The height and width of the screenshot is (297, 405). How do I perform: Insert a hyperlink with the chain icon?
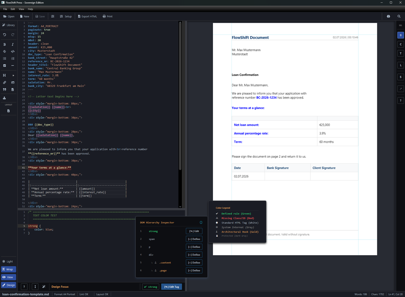[4, 82]
